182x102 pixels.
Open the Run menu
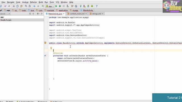tap(46, 2)
